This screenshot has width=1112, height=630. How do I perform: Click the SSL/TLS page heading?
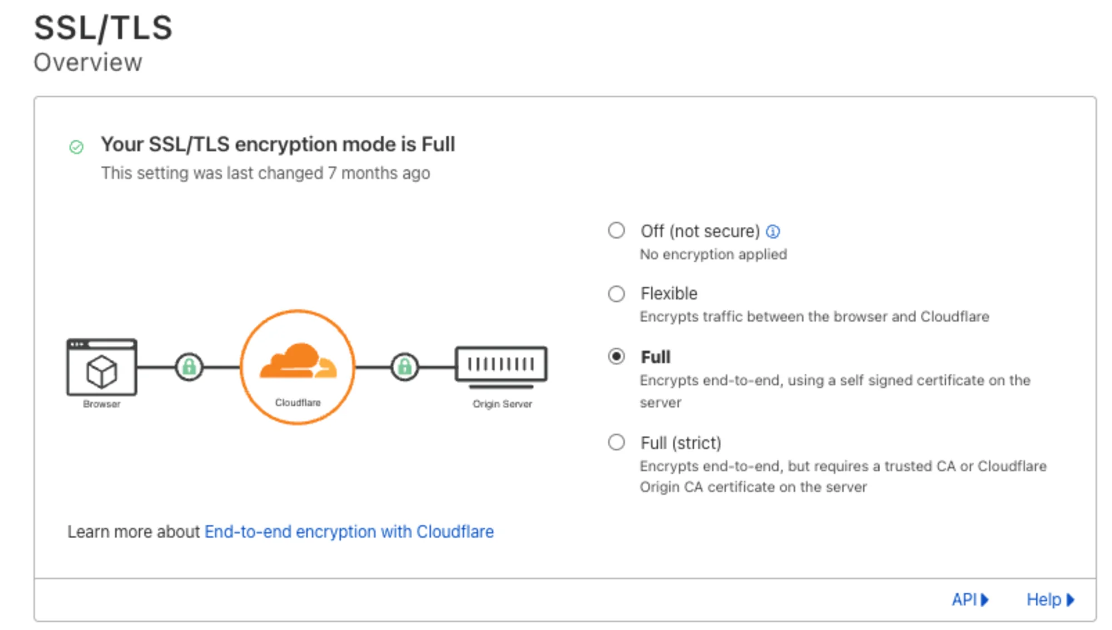tap(103, 28)
